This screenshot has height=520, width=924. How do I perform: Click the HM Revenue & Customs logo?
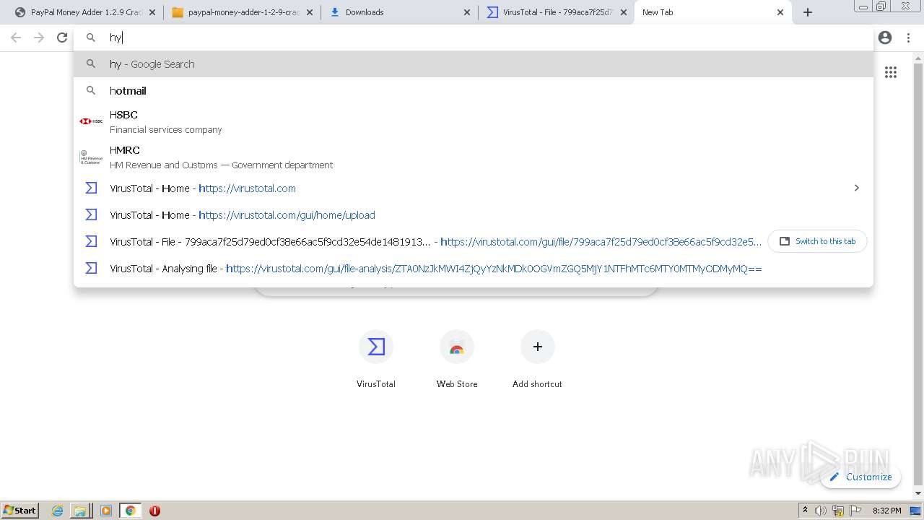click(x=91, y=157)
